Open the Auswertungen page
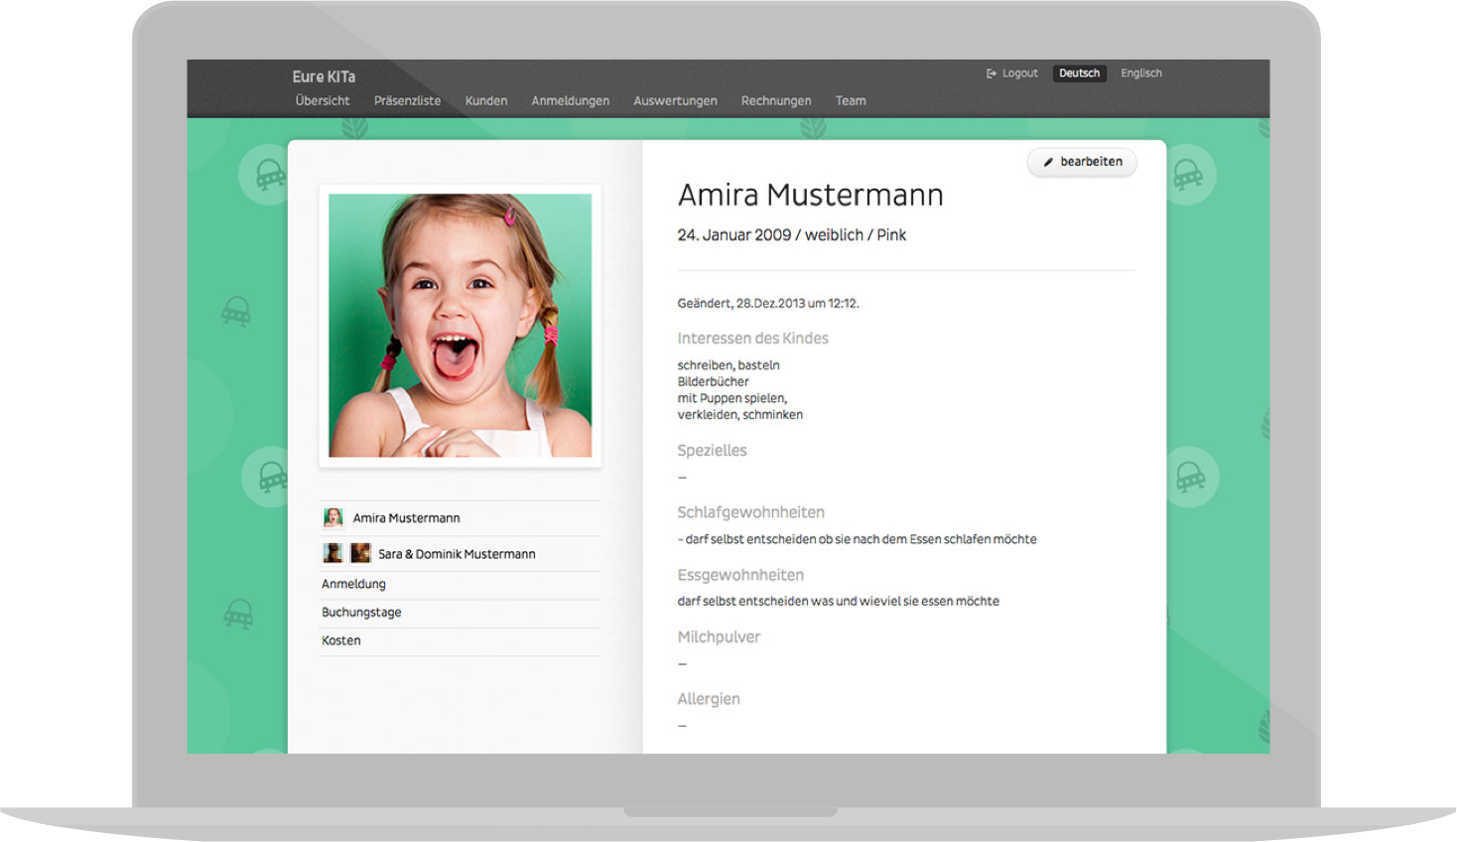This screenshot has width=1457, height=842. [x=675, y=101]
